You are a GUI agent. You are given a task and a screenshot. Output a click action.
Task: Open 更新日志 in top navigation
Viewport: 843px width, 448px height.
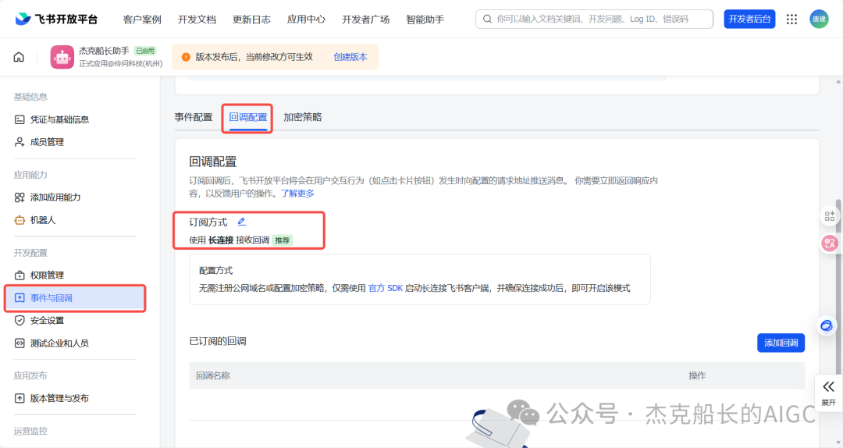(x=251, y=20)
